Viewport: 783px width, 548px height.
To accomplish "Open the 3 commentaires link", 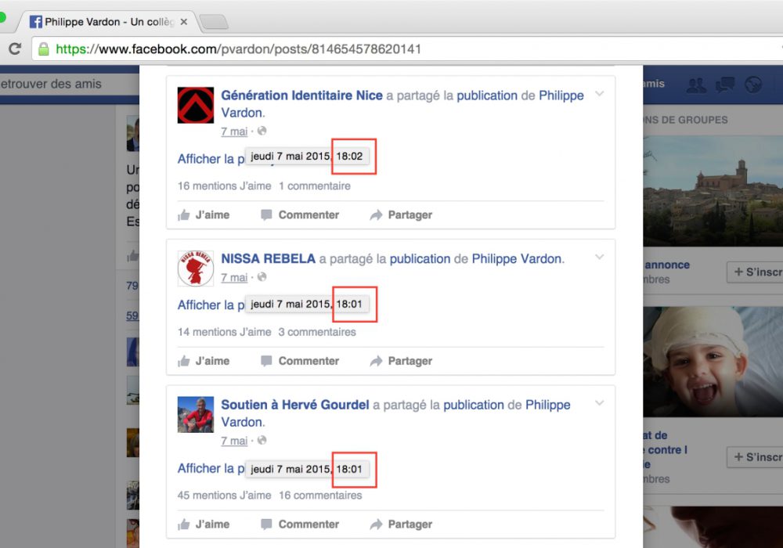I will point(317,333).
